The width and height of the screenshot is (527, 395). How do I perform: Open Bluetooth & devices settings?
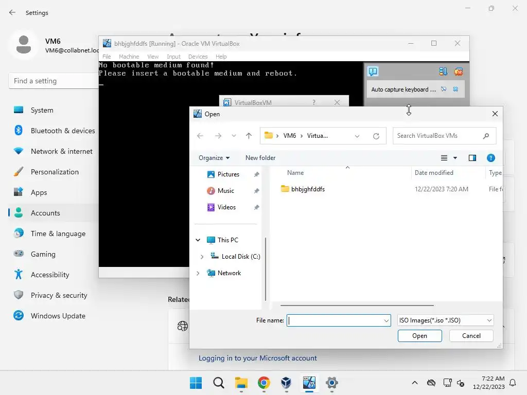[x=54, y=131]
